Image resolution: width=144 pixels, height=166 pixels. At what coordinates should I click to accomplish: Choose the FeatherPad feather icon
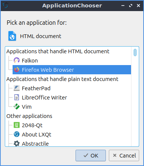click(17, 88)
